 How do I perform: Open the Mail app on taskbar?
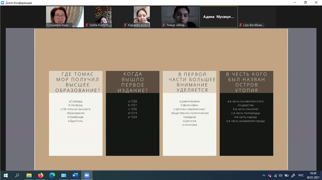pos(63,175)
